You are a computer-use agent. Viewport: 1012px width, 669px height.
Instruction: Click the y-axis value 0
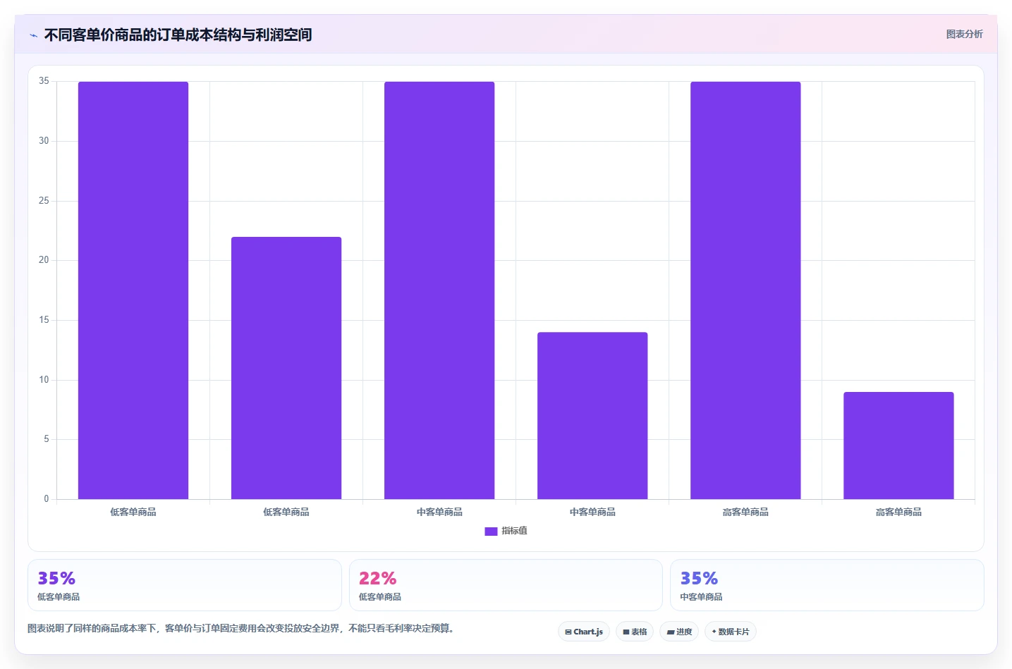click(47, 499)
